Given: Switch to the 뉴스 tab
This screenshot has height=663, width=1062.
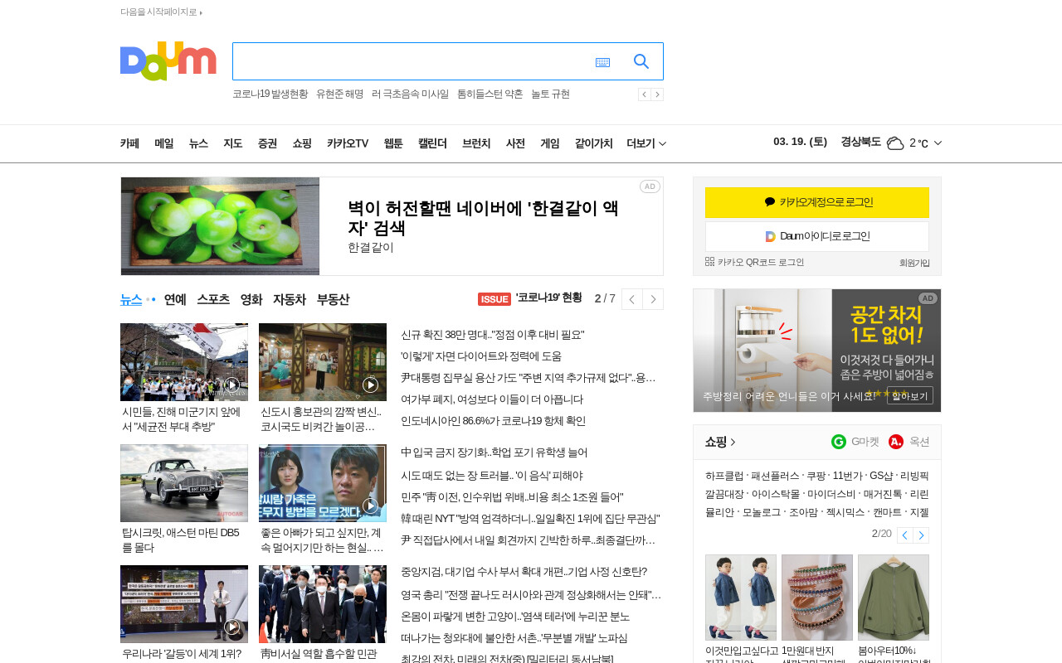Looking at the screenshot, I should point(131,299).
